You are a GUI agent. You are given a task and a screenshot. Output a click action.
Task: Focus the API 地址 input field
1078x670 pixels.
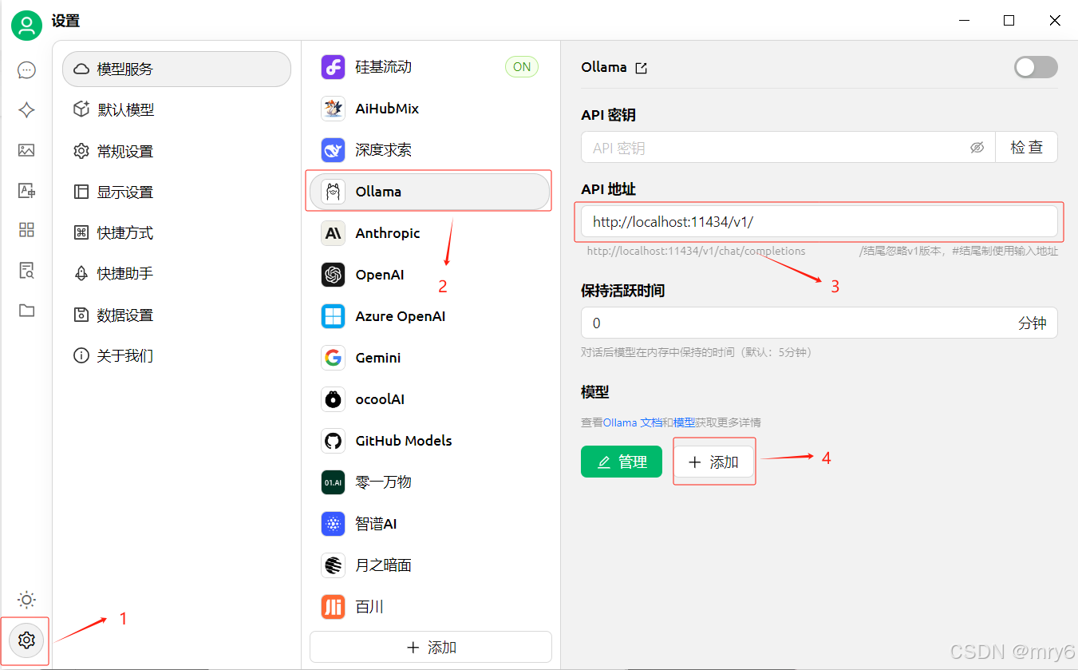[x=819, y=222]
